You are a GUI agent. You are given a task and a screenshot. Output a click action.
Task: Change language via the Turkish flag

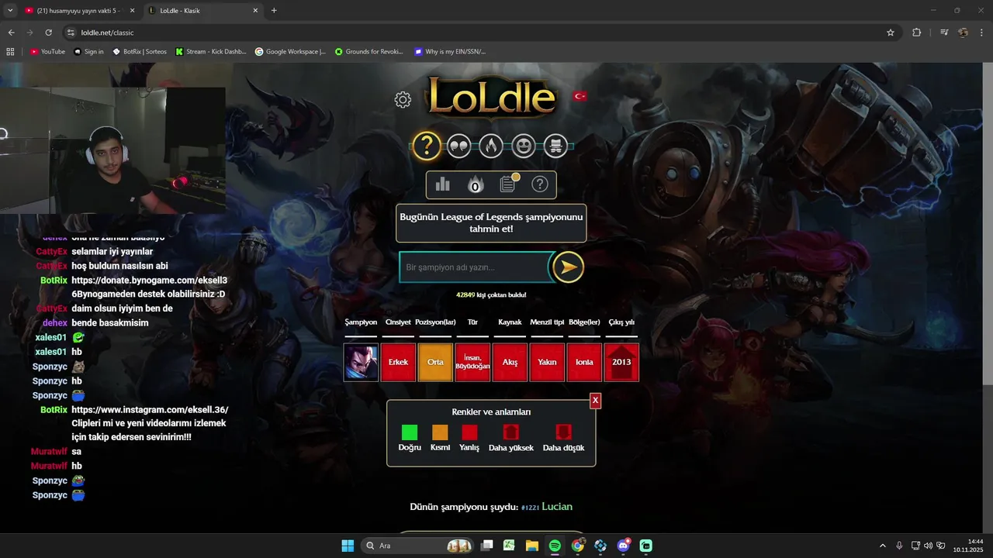coord(580,96)
